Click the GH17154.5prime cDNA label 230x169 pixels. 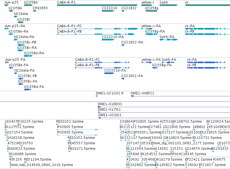[x=19, y=132]
